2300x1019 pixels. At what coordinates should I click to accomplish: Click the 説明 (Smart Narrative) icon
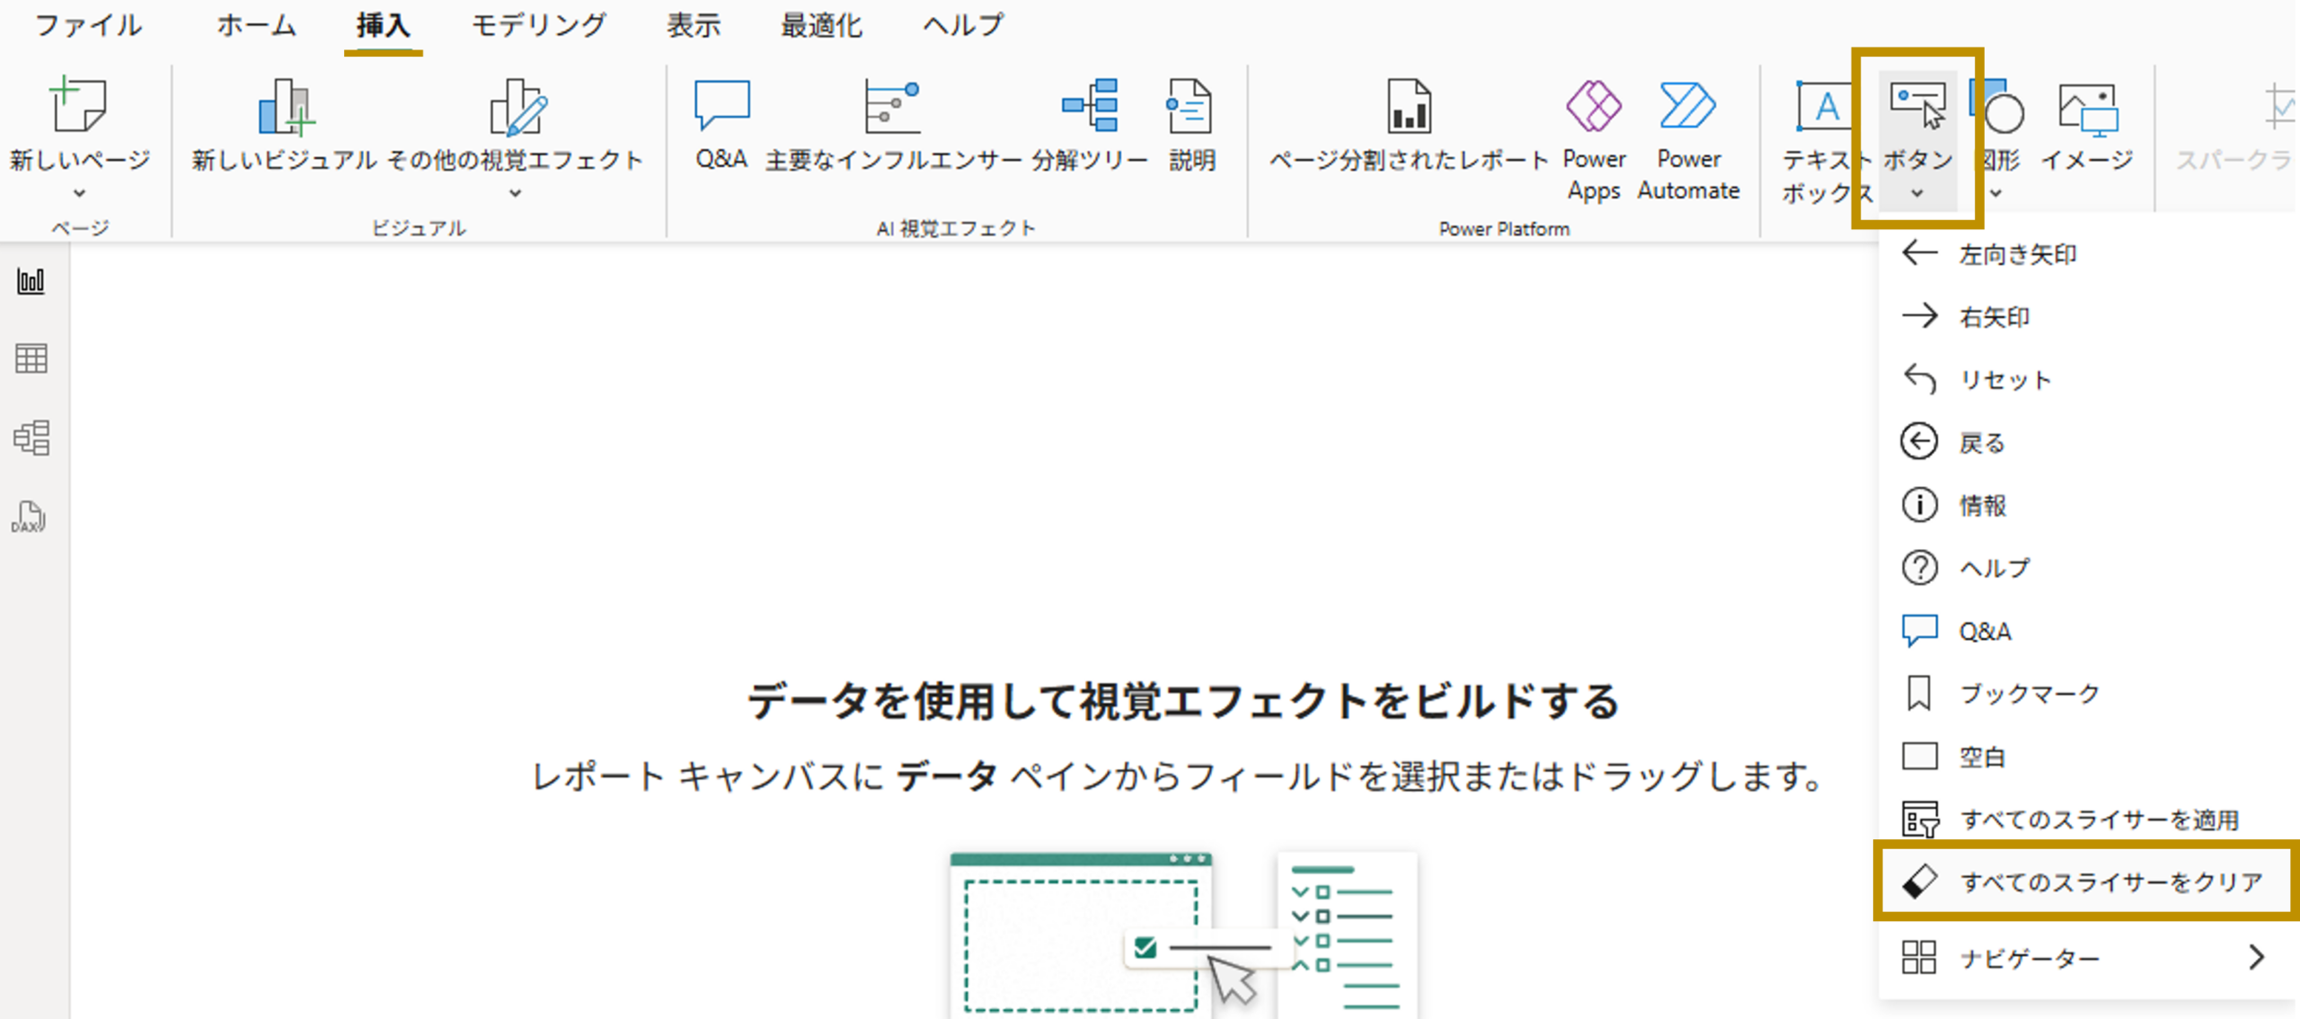[x=1190, y=126]
